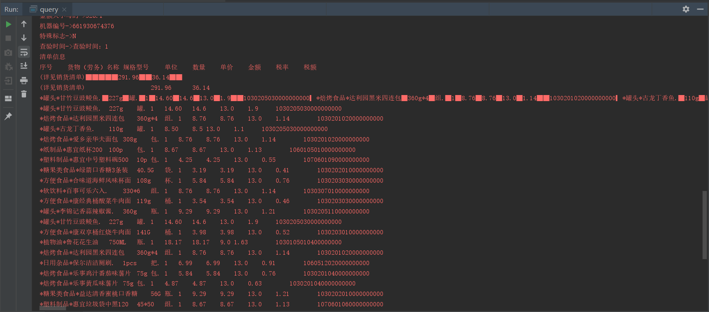Click the Up the Stack Trace arrow
Screen dimensions: 709x312
click(x=24, y=24)
